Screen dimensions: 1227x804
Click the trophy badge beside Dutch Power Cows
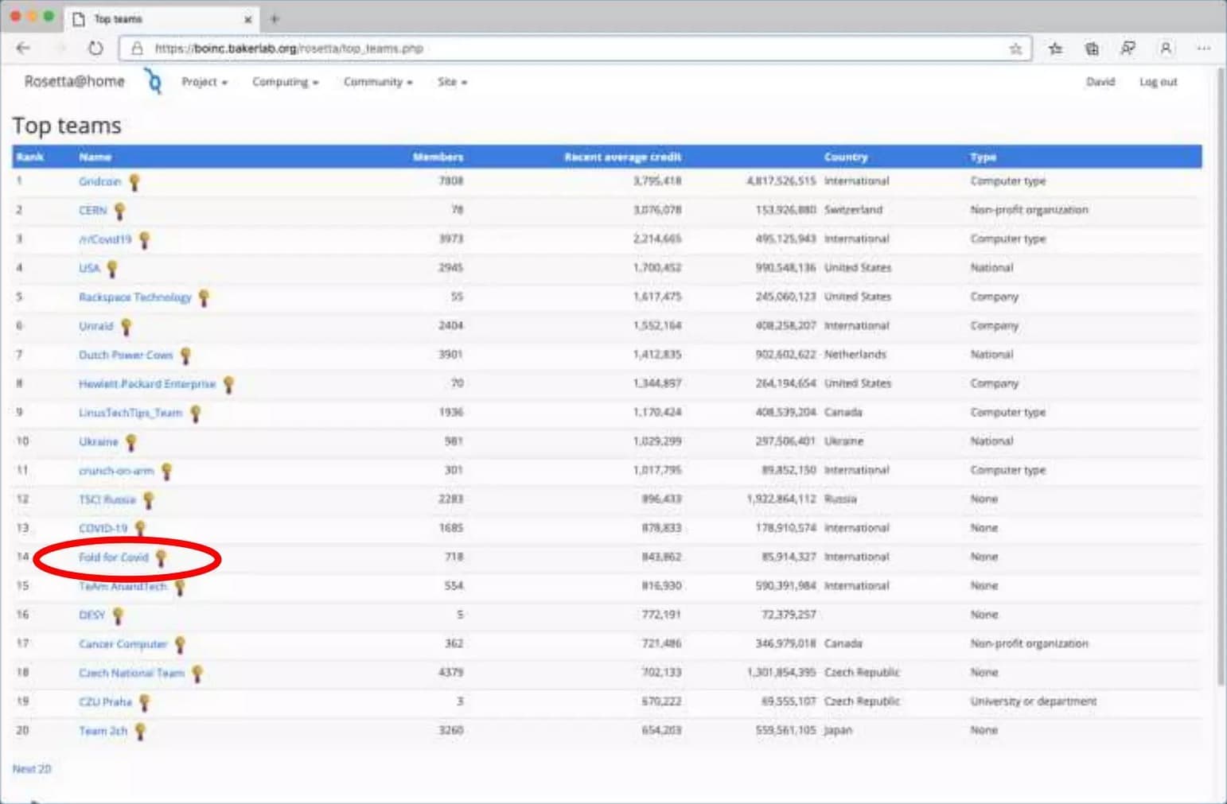185,355
